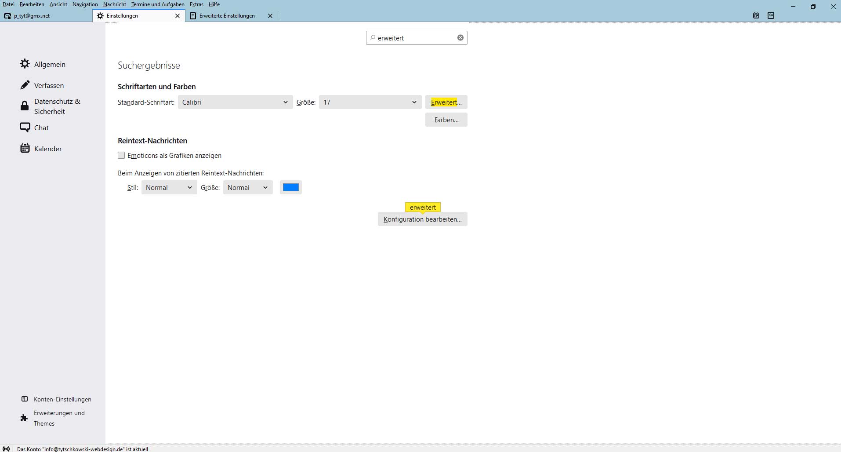Viewport: 841px width, 452px height.
Task: Click the Kalender icon in sidebar
Action: 25,148
